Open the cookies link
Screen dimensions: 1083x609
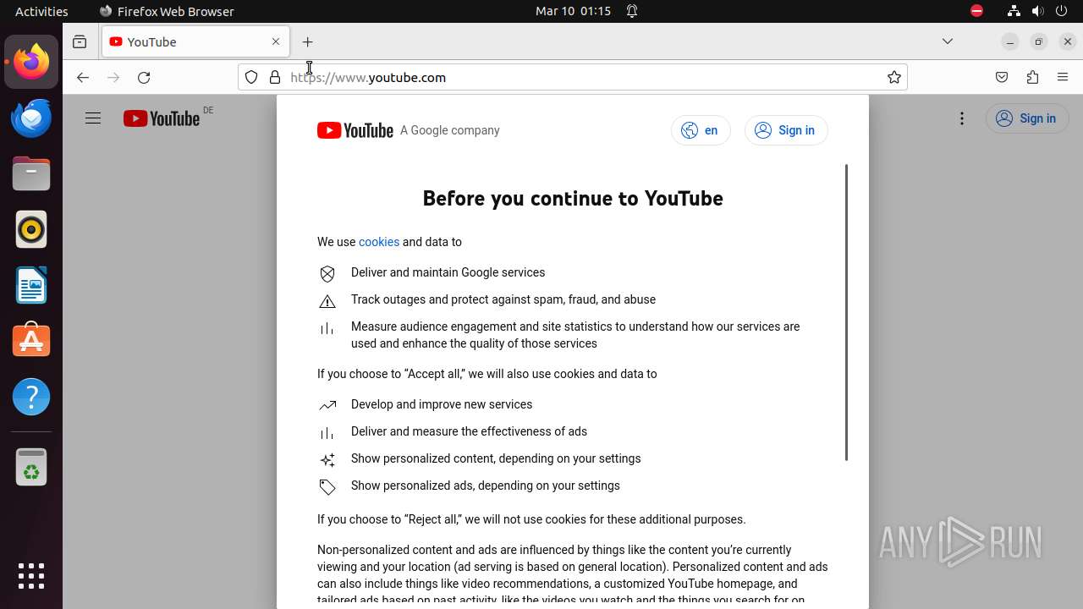[379, 242]
